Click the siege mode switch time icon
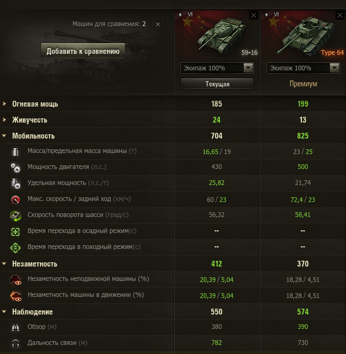346x354 pixels. (x=15, y=231)
